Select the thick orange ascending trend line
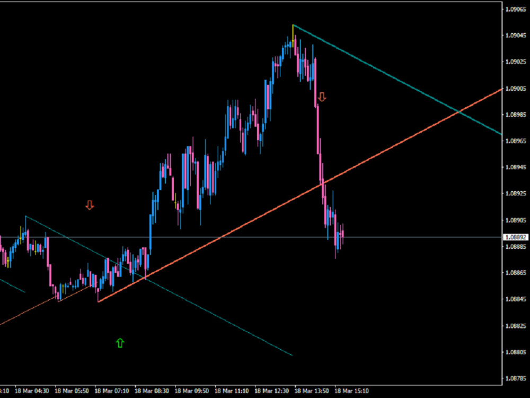Screen dimensions: 530x398 click(300, 196)
